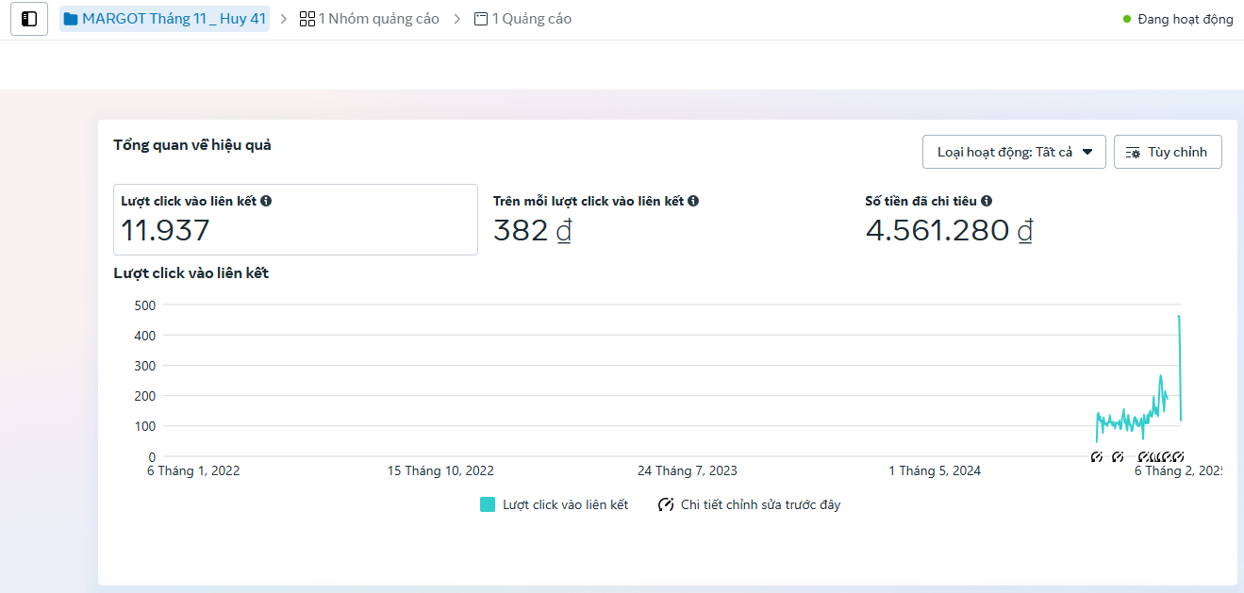Click the 11.937 link clicks value
Screen dimensions: 1244x593
pos(165,230)
